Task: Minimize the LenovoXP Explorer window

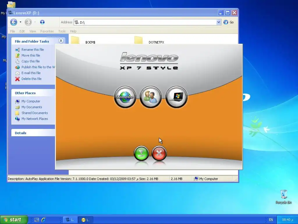Action: coord(221,13)
